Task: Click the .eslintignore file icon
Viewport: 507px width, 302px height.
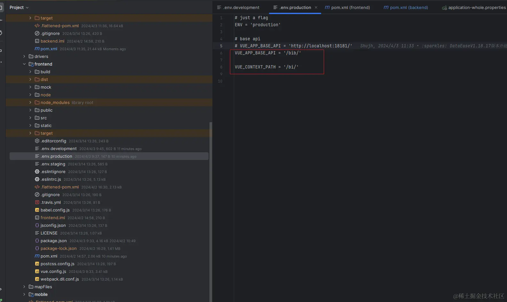Action: pos(37,171)
